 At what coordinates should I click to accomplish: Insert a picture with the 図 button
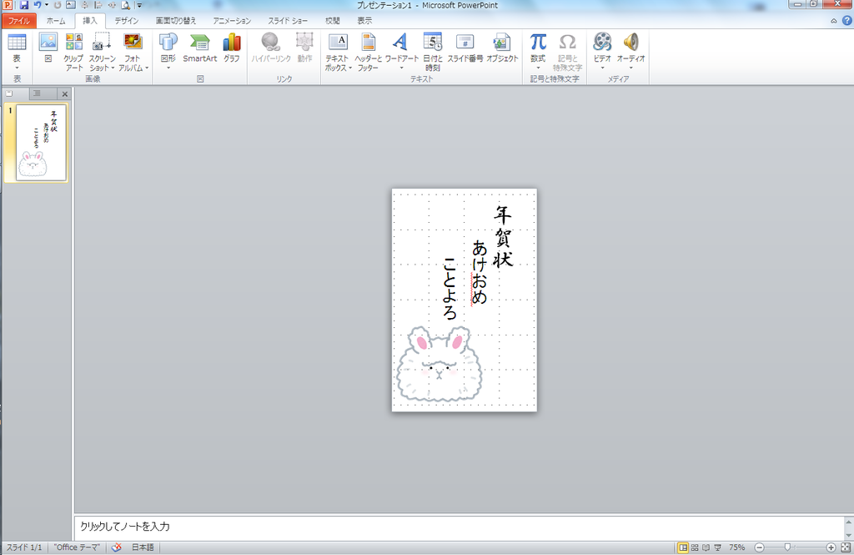(48, 48)
